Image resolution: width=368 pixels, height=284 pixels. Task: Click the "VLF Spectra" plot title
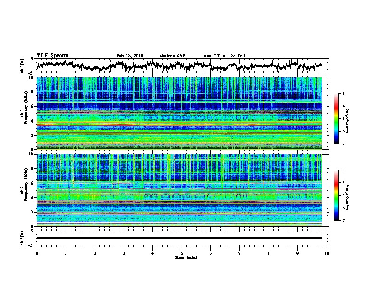pyautogui.click(x=53, y=56)
